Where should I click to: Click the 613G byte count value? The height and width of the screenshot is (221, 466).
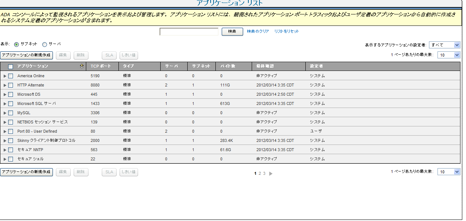(225, 103)
